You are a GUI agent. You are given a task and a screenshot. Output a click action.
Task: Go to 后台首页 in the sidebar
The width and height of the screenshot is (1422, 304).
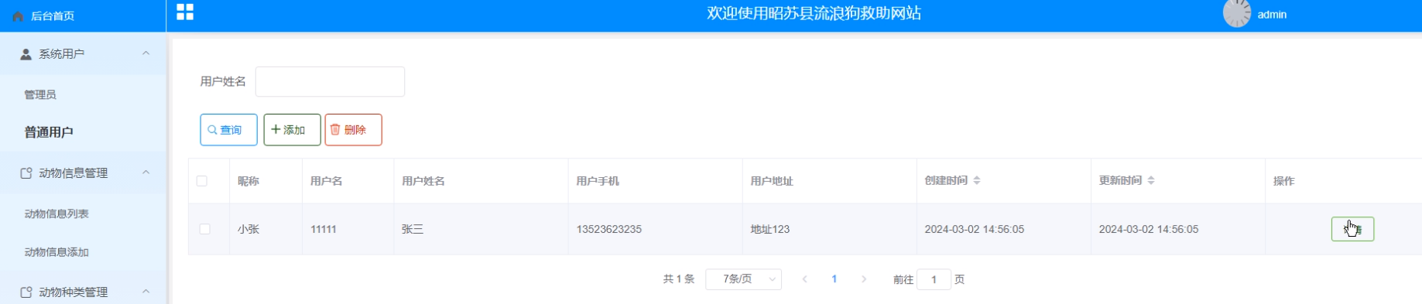53,16
